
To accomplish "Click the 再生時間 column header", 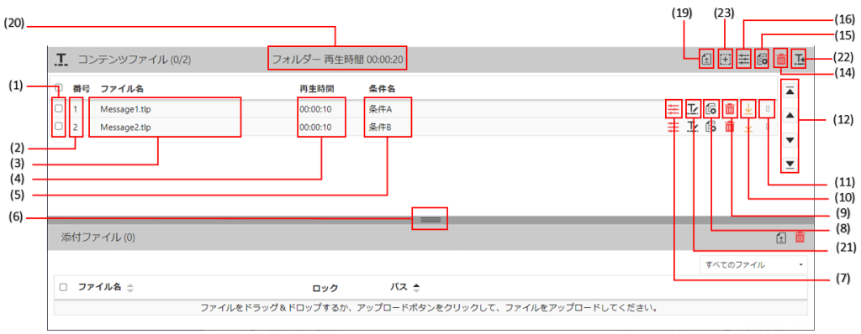I will 316,88.
